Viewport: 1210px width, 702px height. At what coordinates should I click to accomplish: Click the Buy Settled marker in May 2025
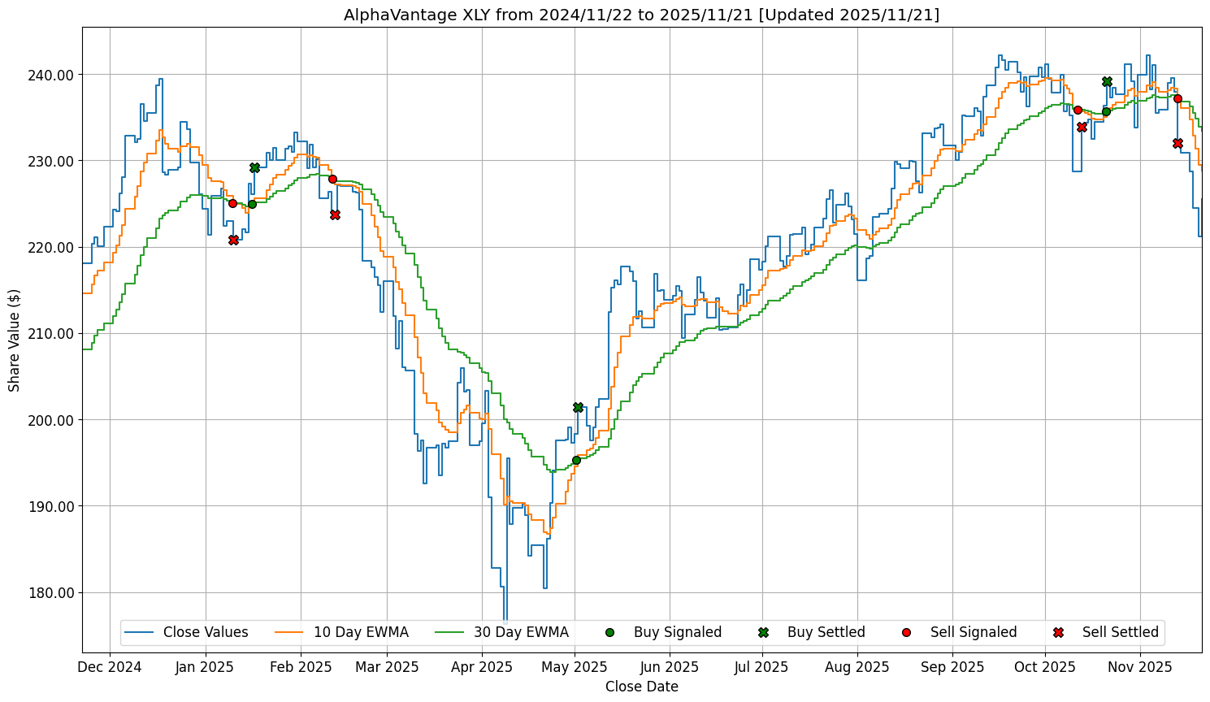coord(578,407)
